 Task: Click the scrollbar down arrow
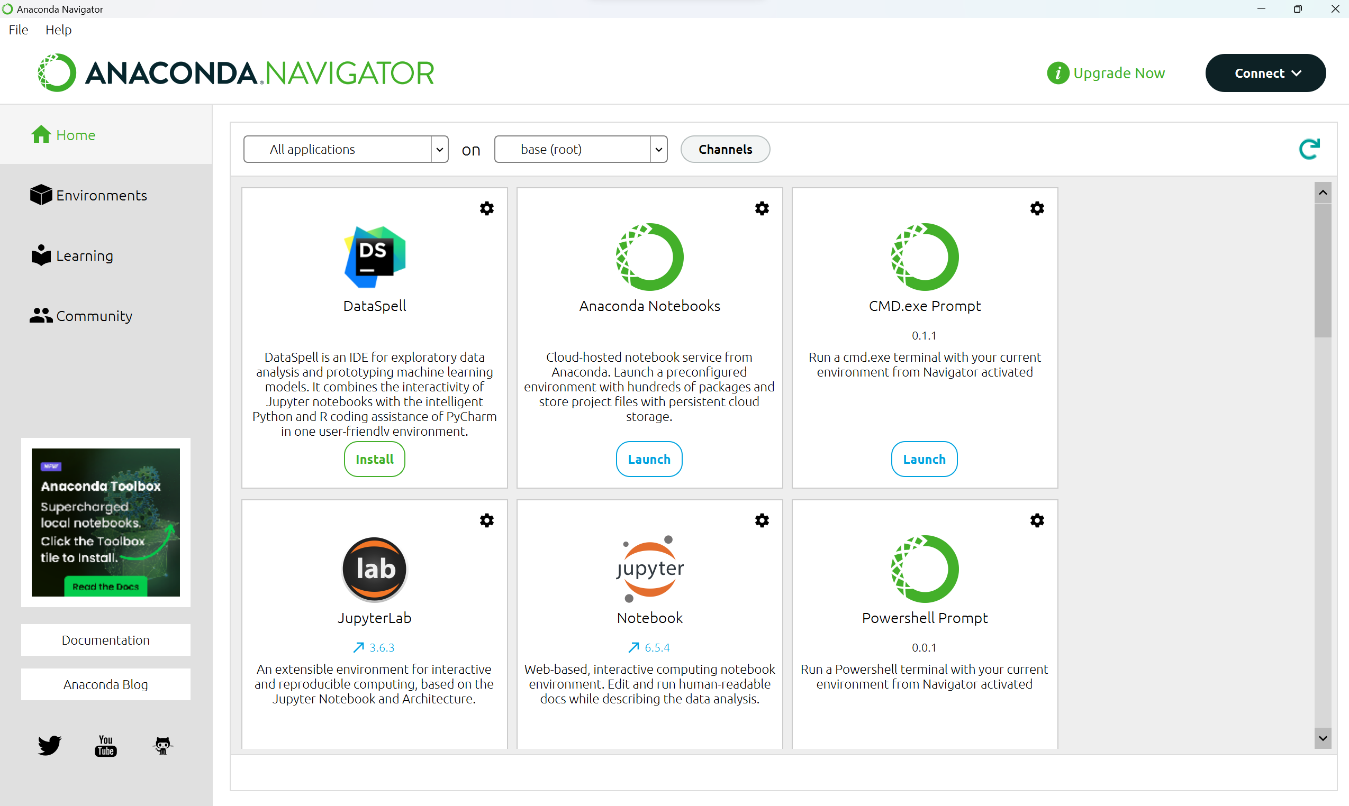pos(1323,738)
